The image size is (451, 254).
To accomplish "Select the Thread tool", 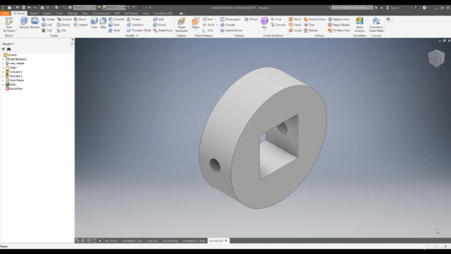I will click(x=134, y=19).
